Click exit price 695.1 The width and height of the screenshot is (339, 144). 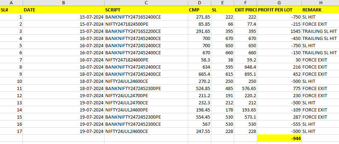245,74
